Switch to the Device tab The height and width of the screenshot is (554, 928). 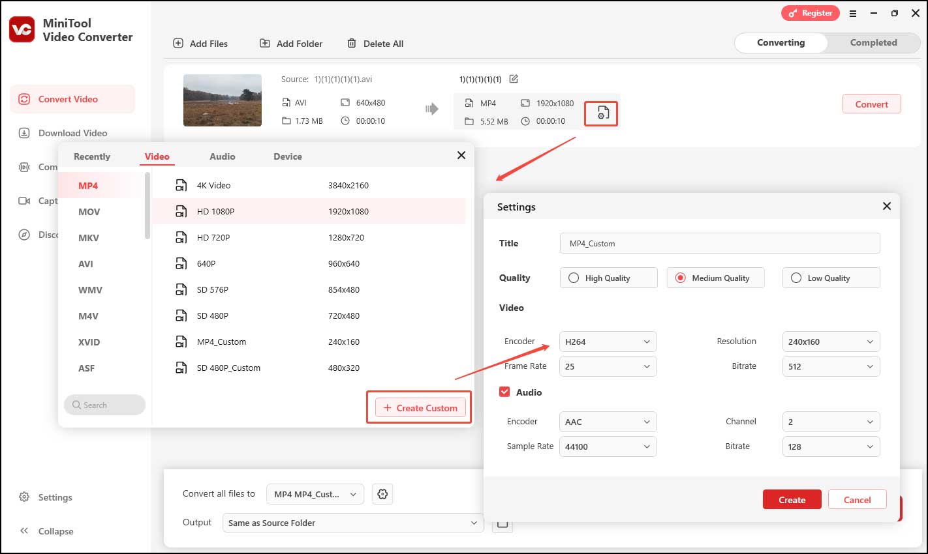click(288, 156)
